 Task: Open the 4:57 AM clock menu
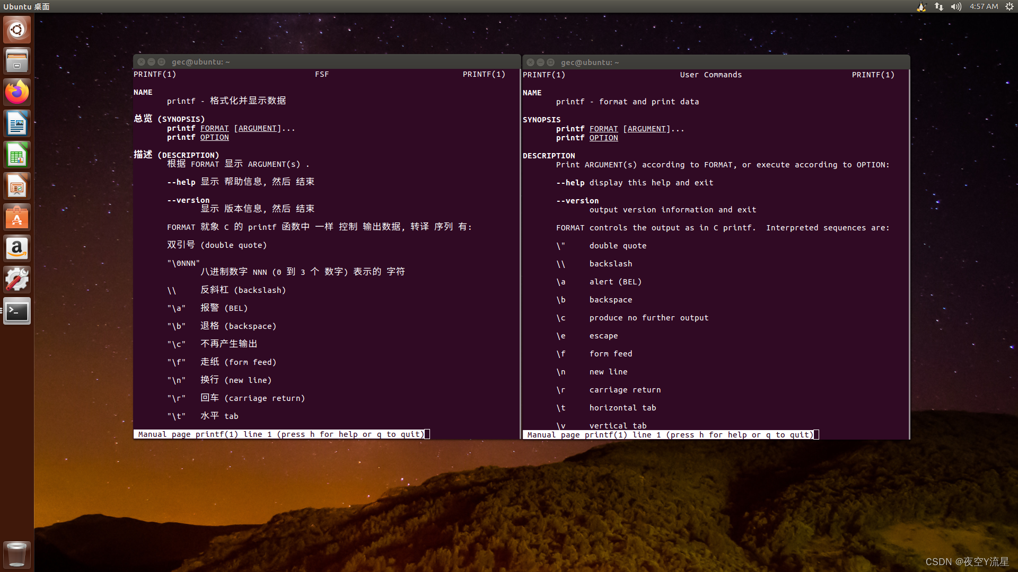point(984,6)
